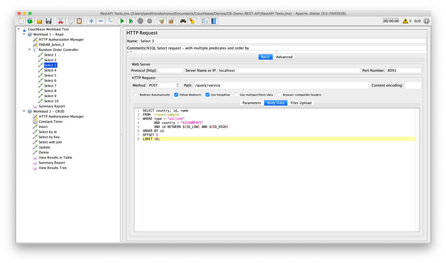
Task: Start the test with green play icon
Action: [x=122, y=21]
